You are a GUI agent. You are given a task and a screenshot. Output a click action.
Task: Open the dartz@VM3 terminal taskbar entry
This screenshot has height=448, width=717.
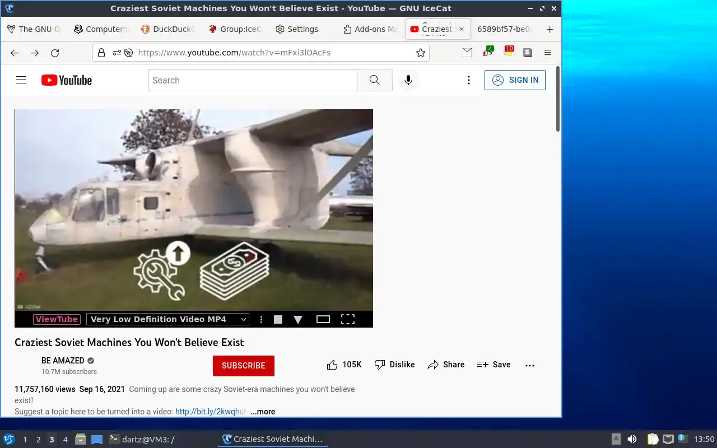(142, 440)
